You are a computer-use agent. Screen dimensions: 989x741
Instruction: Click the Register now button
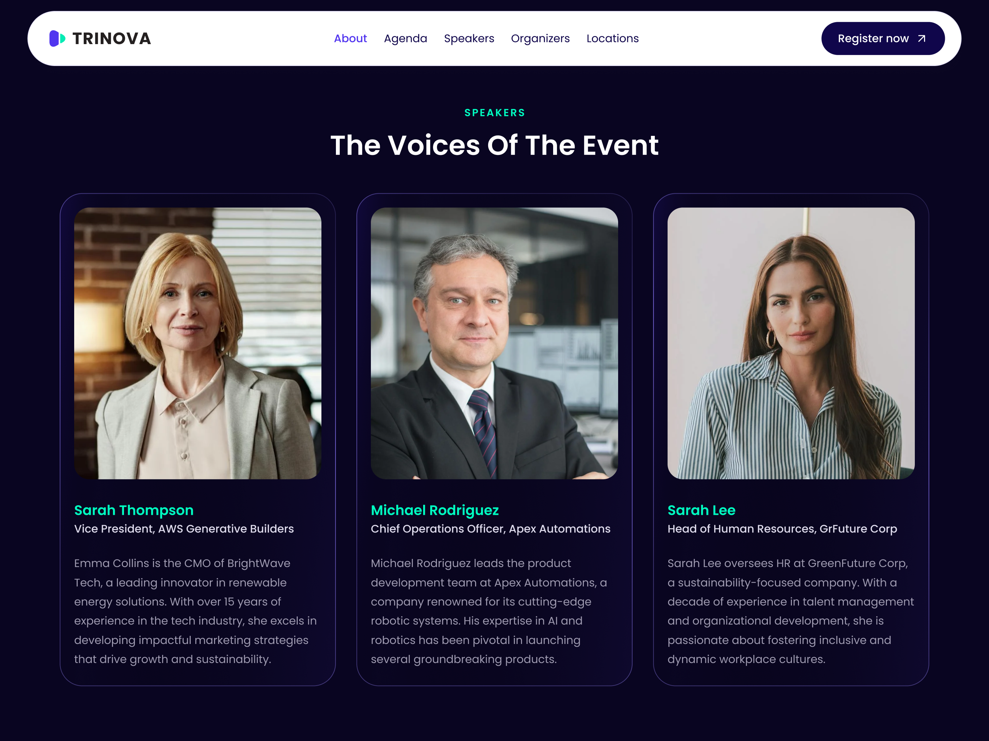pos(883,38)
